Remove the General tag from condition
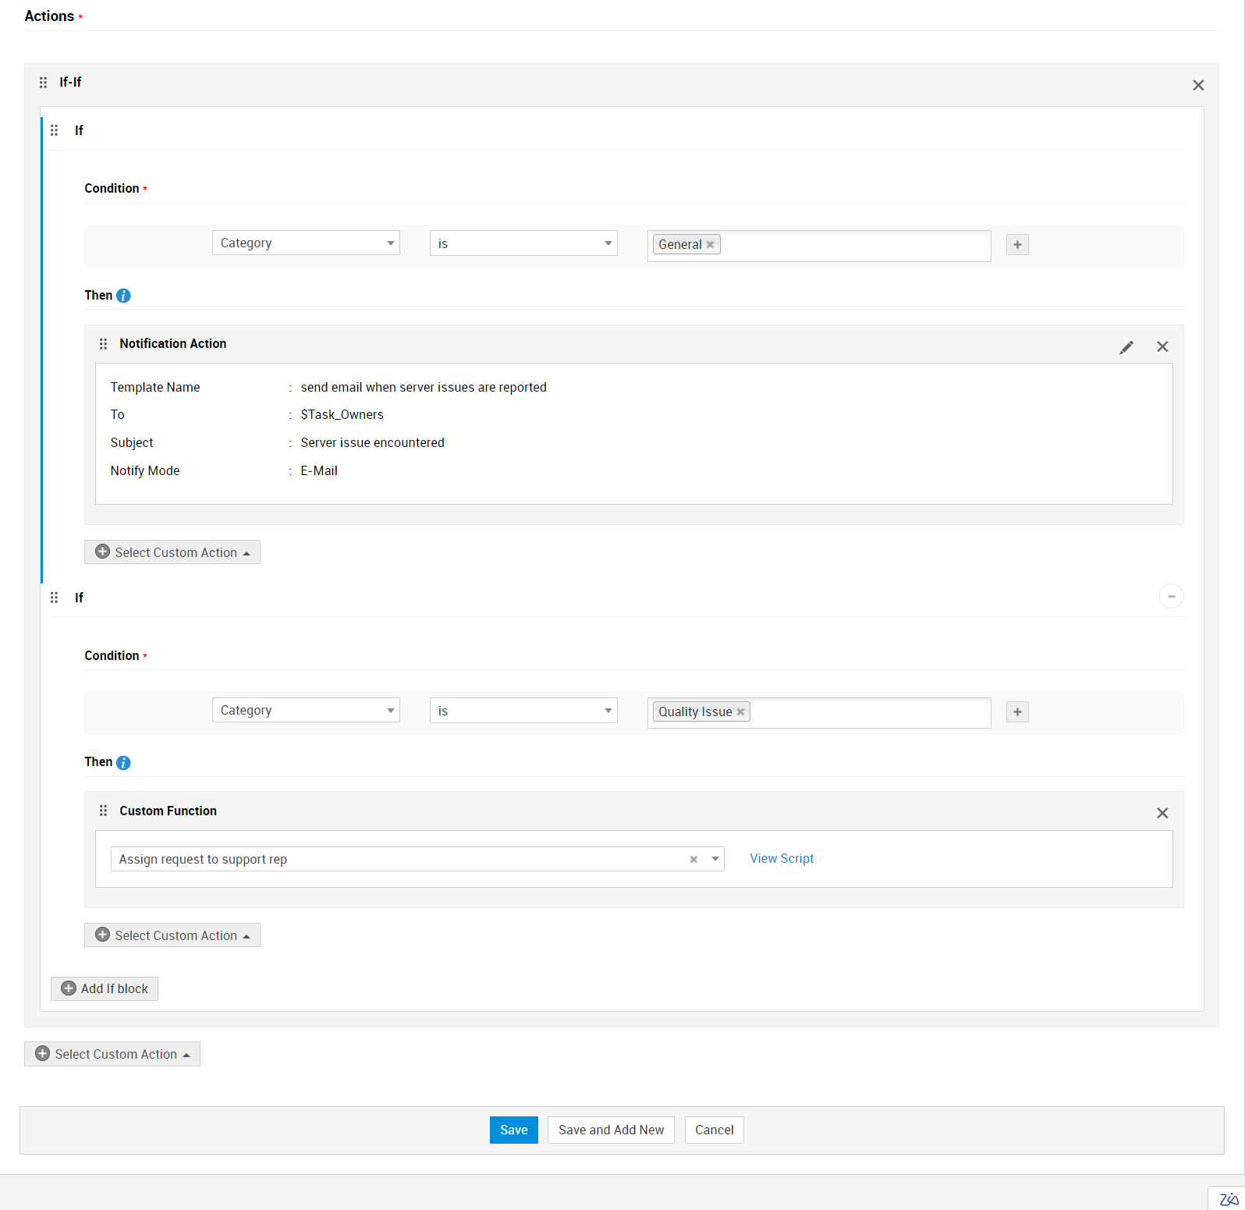The image size is (1245, 1210). click(x=710, y=245)
